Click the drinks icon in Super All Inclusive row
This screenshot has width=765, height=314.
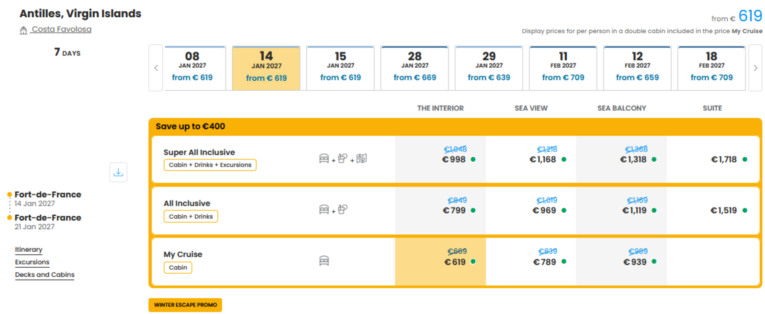(343, 159)
